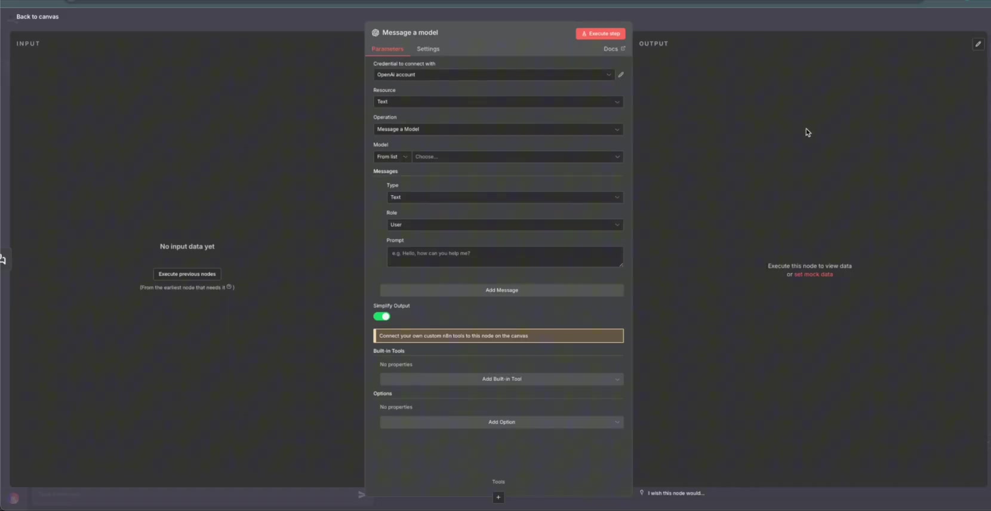
Task: Click the info icon beside earliest node hint
Action: coord(229,287)
